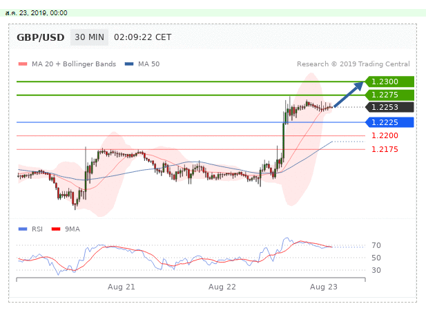Click the MA 50 blue legend swatch
Screen dimensions: 426x315
tap(129, 64)
